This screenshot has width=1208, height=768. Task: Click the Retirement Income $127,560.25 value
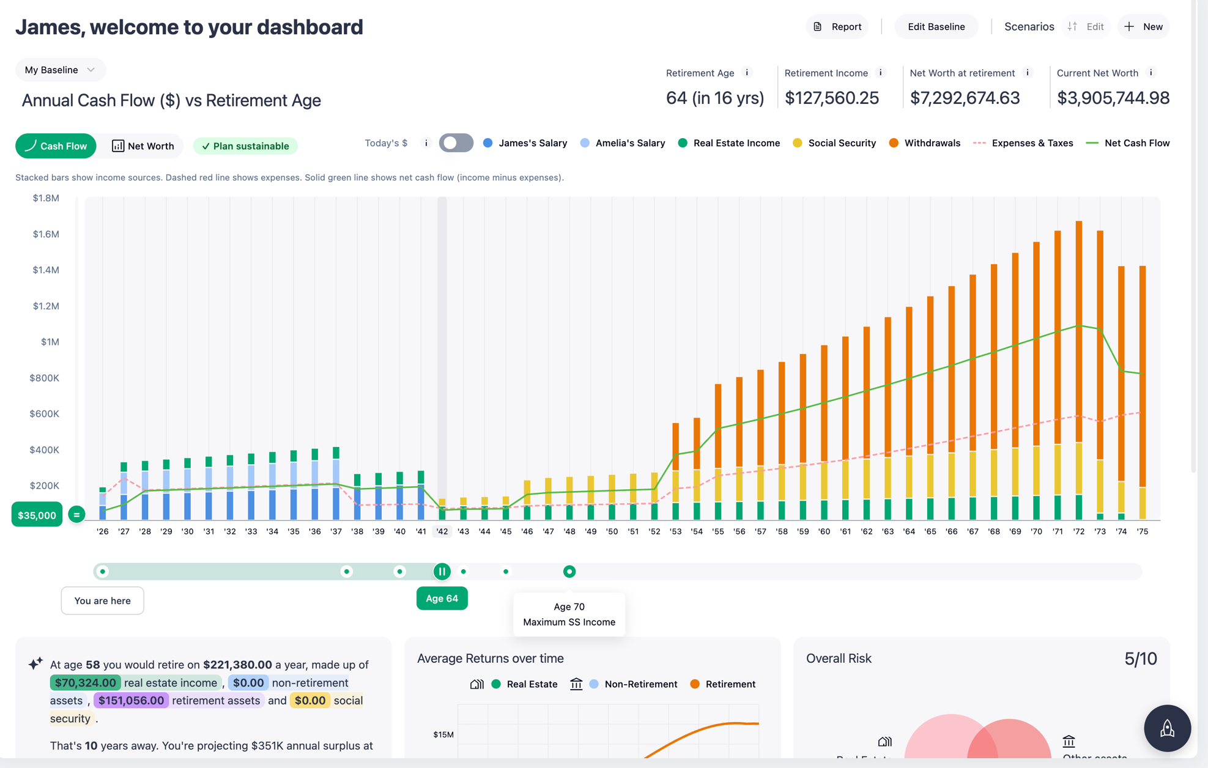tap(832, 98)
